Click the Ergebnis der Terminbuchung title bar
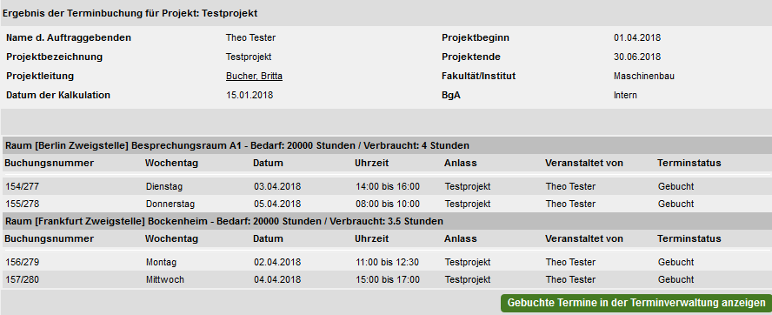Image resolution: width=772 pixels, height=315 pixels. 386,13
